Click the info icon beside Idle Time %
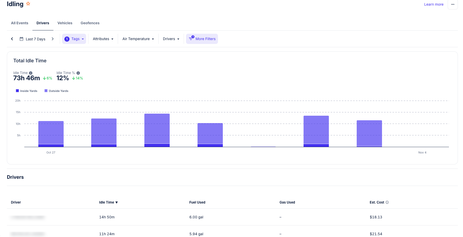463x237 pixels. 78,73
